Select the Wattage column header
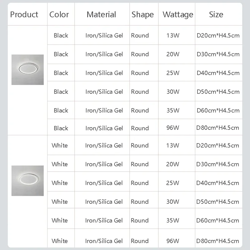This screenshot has height=250, width=250. 178,15
